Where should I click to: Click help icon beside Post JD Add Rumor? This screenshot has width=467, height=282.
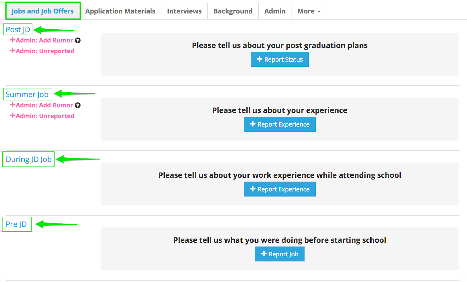78,40
